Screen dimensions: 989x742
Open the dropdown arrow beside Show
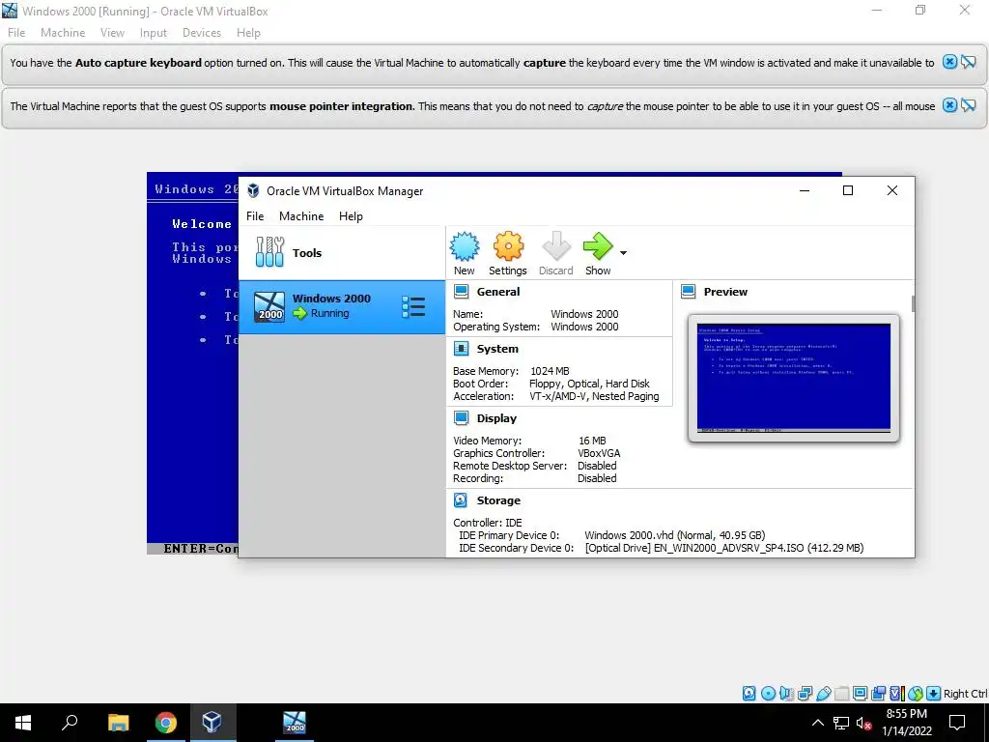623,253
